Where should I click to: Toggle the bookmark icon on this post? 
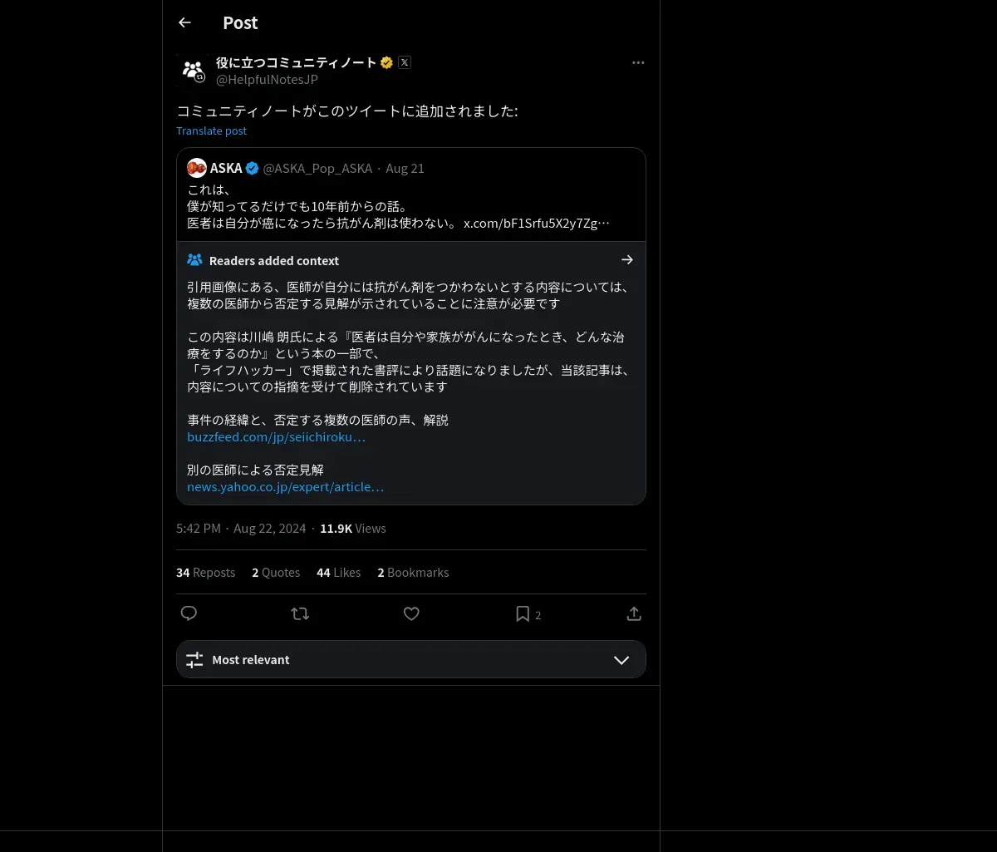pyautogui.click(x=523, y=613)
